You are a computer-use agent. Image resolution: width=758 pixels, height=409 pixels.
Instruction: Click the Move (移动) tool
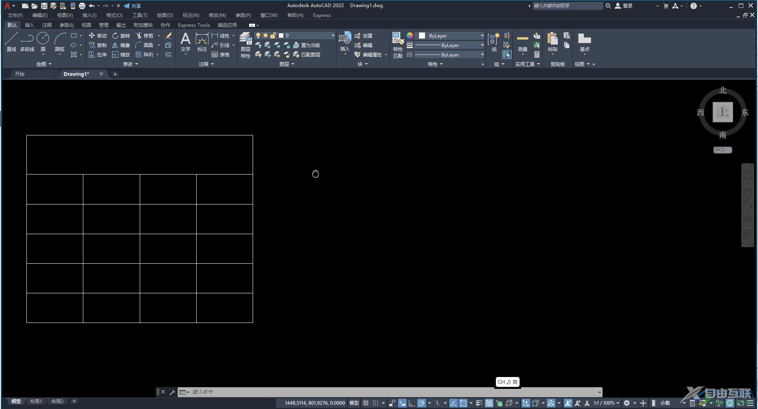(98, 36)
